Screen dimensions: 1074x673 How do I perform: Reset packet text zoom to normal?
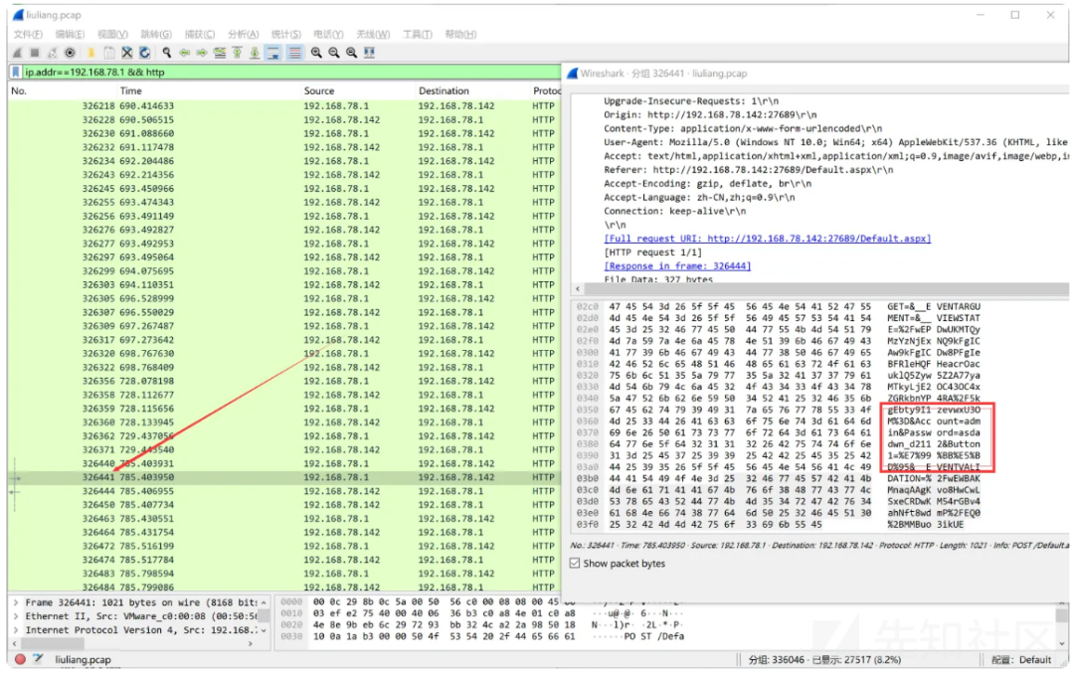351,53
